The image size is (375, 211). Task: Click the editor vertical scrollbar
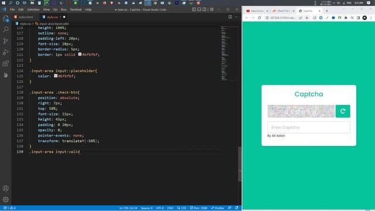[240, 164]
